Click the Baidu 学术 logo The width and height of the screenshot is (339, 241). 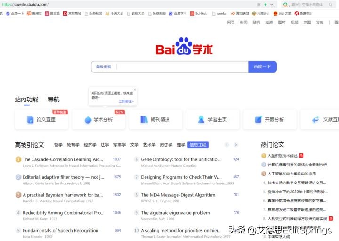[184, 46]
